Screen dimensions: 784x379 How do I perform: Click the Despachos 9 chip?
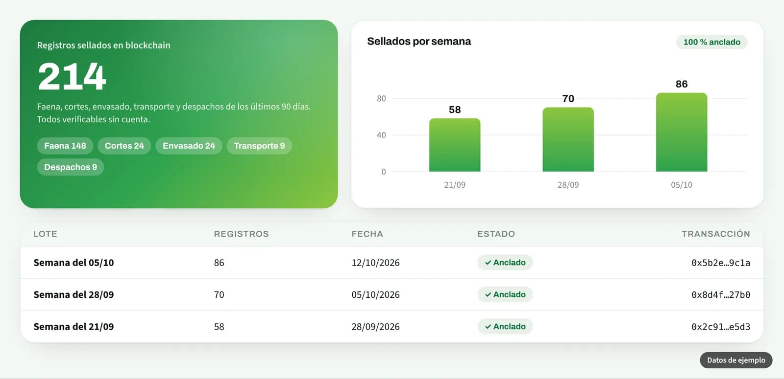click(71, 167)
